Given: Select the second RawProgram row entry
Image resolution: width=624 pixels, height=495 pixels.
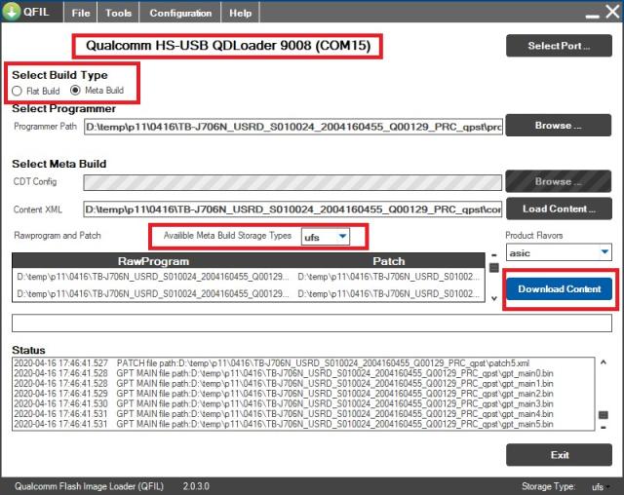Looking at the screenshot, I should 153,294.
